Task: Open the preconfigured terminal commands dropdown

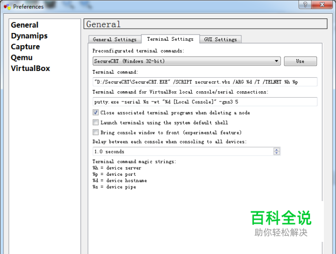Action: 186,61
